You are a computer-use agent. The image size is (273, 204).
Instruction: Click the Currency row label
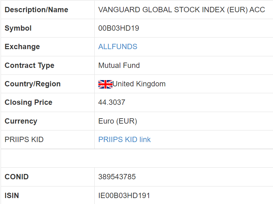tap(21, 121)
